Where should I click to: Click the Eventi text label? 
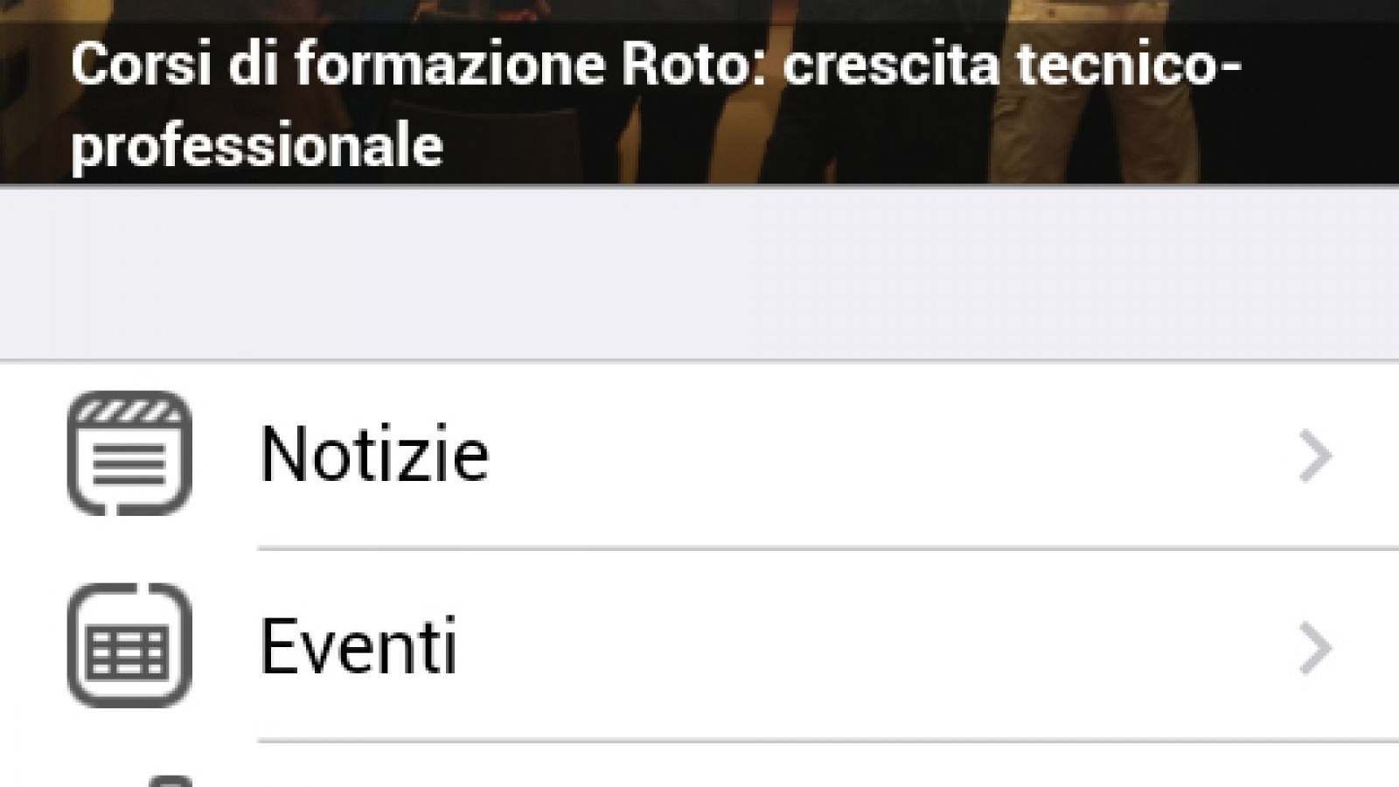pyautogui.click(x=358, y=646)
